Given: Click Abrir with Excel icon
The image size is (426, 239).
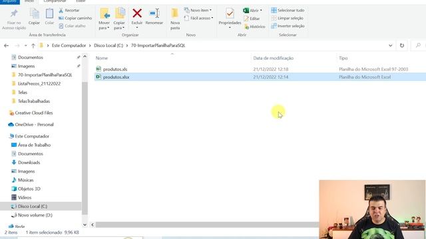Looking at the screenshot, I should coord(246,11).
